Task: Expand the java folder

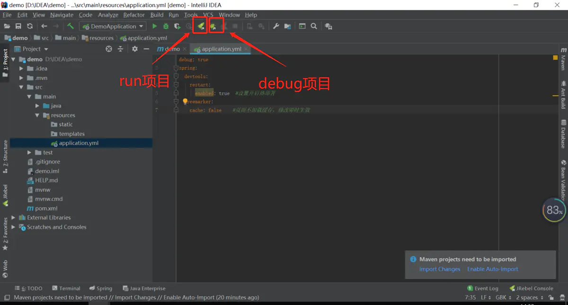Action: [x=37, y=106]
